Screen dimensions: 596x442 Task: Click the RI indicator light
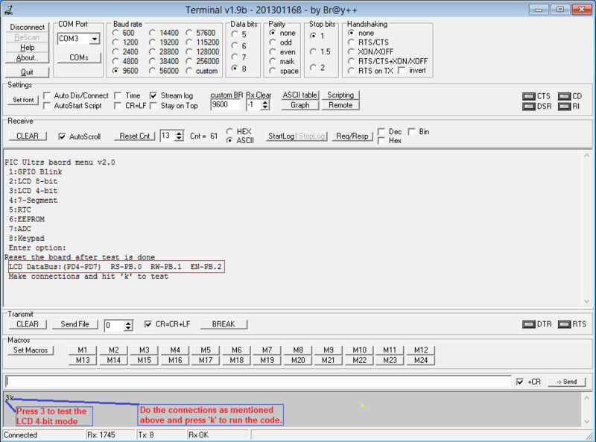pyautogui.click(x=565, y=107)
